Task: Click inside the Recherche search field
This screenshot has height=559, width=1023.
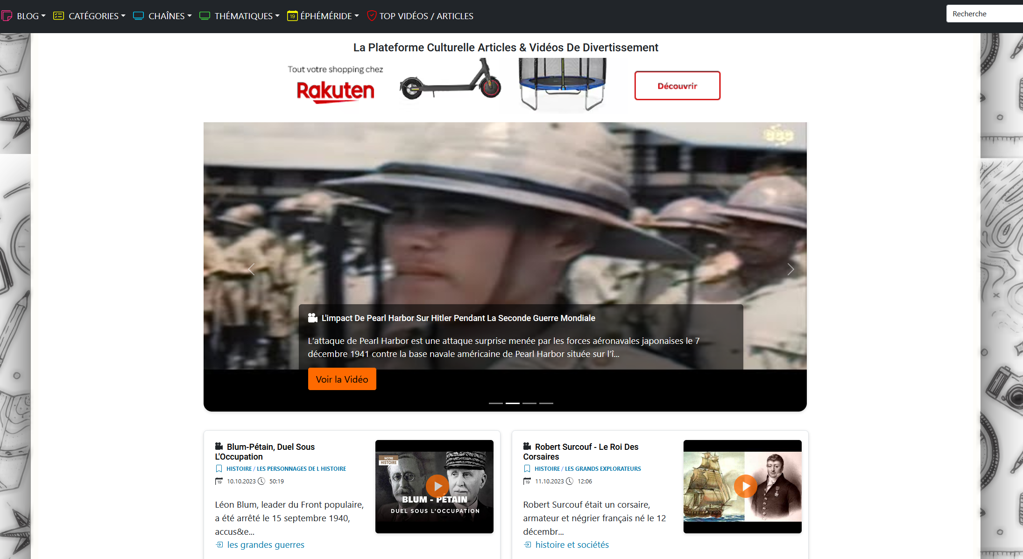Action: pos(985,14)
